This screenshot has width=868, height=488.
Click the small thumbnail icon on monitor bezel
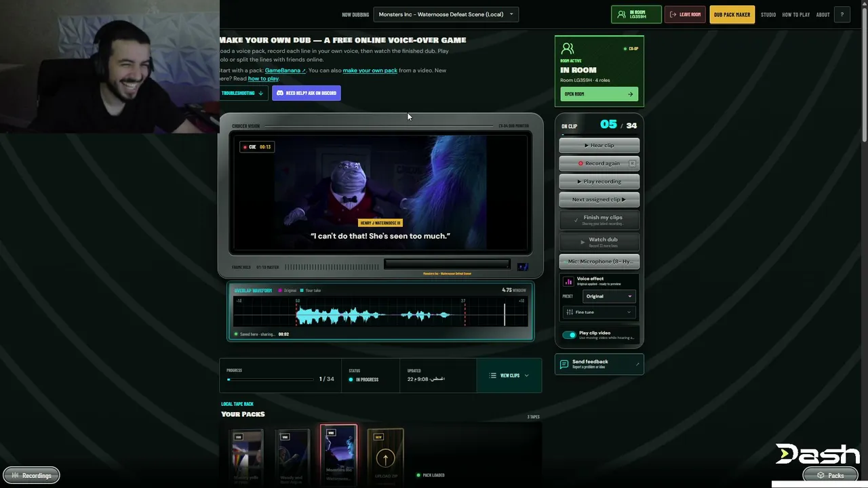point(523,267)
